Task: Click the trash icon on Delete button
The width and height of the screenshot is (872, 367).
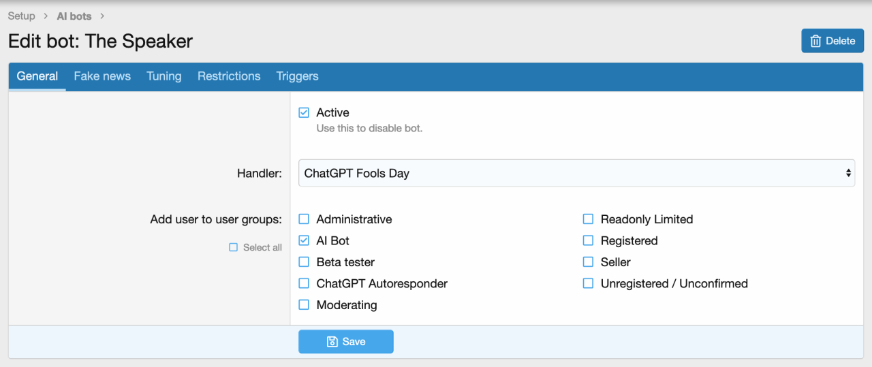Action: (815, 41)
